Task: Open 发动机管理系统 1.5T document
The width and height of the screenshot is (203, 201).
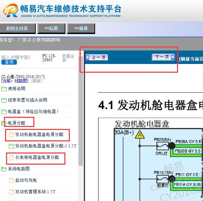Action: (x=35, y=192)
